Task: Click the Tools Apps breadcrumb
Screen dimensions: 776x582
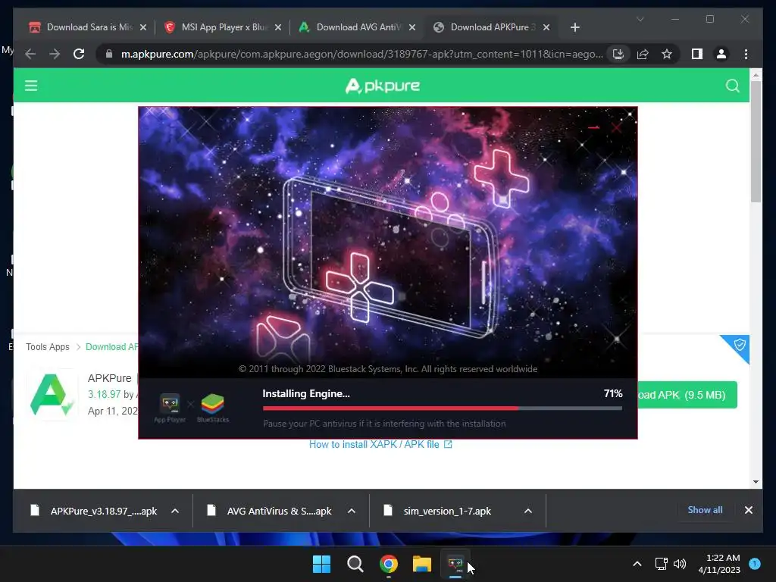Action: click(48, 347)
